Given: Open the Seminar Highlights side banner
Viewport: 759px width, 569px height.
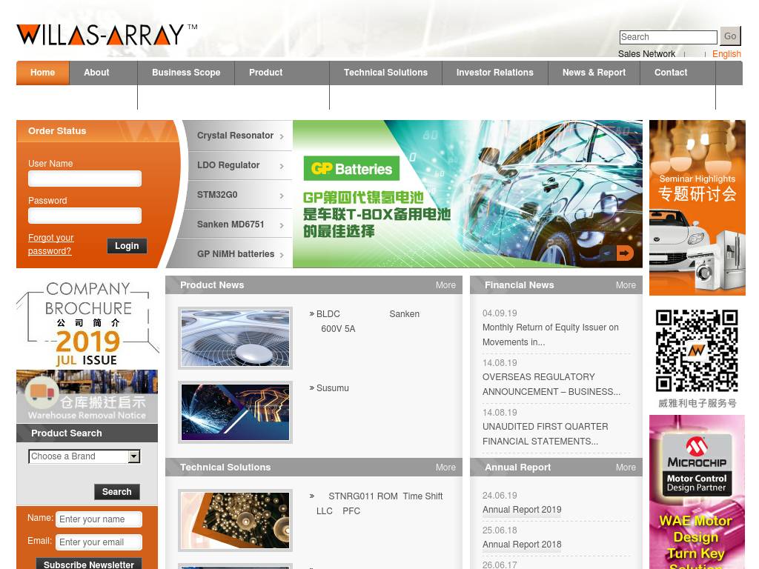Looking at the screenshot, I should 697,207.
